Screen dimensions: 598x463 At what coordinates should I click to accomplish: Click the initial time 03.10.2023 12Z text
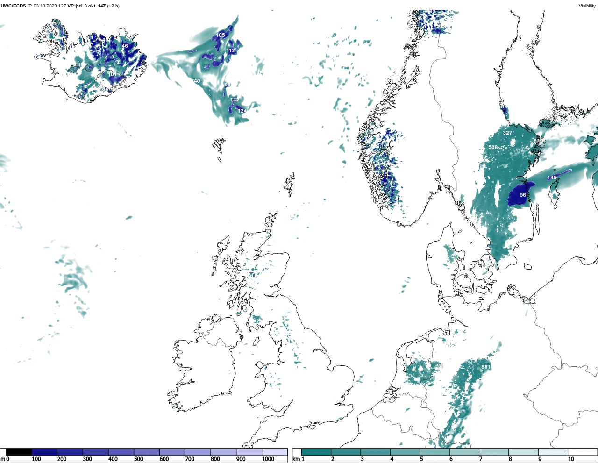coord(50,6)
